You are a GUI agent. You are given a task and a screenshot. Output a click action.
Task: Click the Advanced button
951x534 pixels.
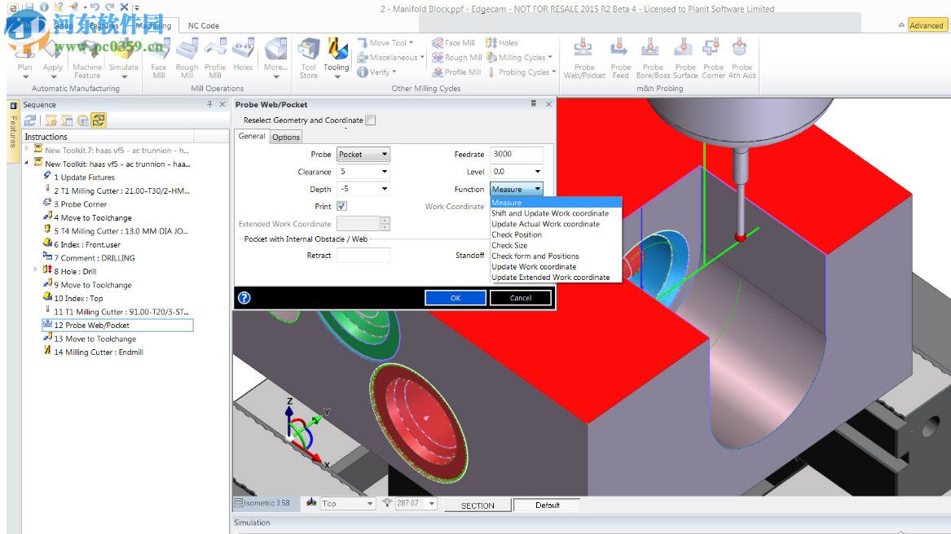(926, 25)
